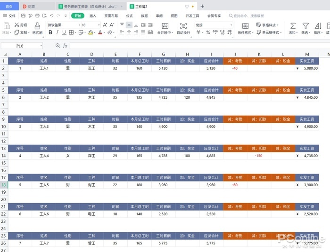Click the fx insert function icon

(65, 46)
